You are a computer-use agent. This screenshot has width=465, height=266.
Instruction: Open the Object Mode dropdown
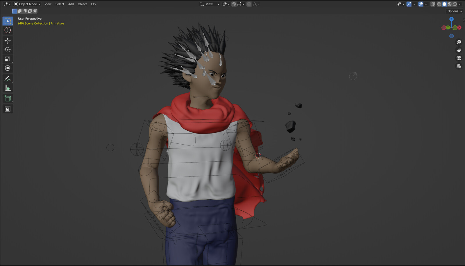click(27, 4)
